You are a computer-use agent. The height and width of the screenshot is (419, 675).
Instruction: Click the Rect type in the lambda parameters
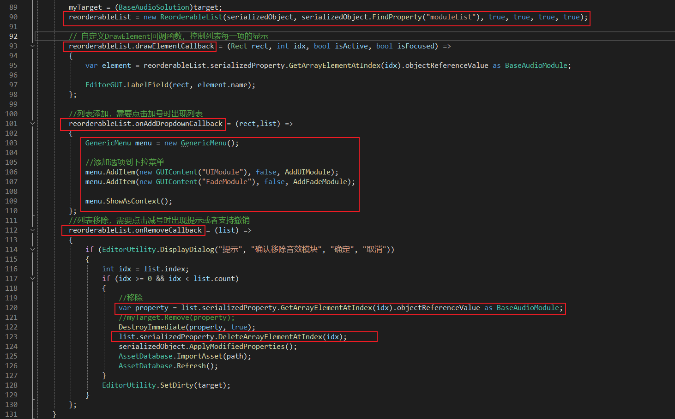click(239, 46)
